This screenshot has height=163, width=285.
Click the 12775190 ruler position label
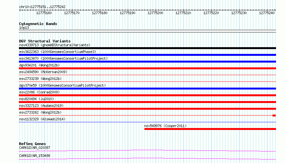click(x=127, y=13)
